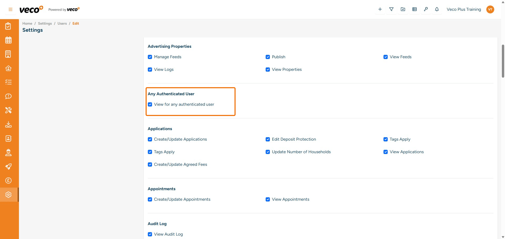Open the calendar icon in the sidebar
The height and width of the screenshot is (239, 505).
8,40
